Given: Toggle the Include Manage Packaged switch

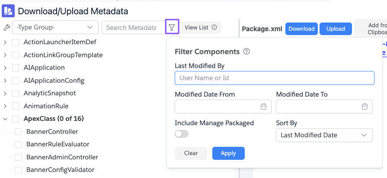Looking at the screenshot, I should pyautogui.click(x=182, y=134).
